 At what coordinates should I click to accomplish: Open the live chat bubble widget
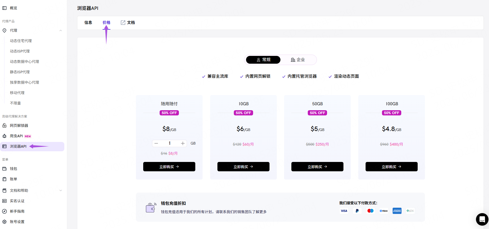tap(482, 219)
